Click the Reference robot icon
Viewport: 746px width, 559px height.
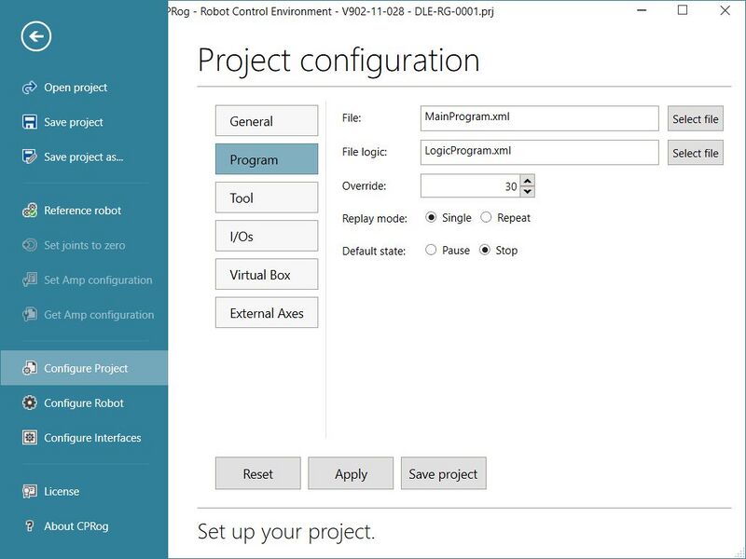pos(29,211)
